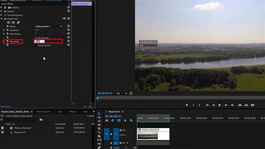Enable Detect Motion checkbox
The height and width of the screenshot is (149, 265).
pyautogui.click(x=36, y=46)
